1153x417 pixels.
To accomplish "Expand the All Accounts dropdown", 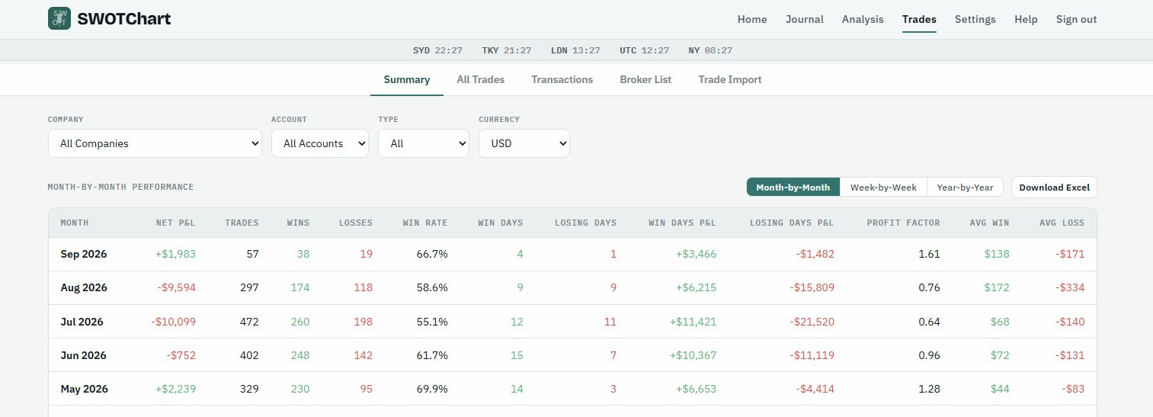I will click(x=320, y=143).
